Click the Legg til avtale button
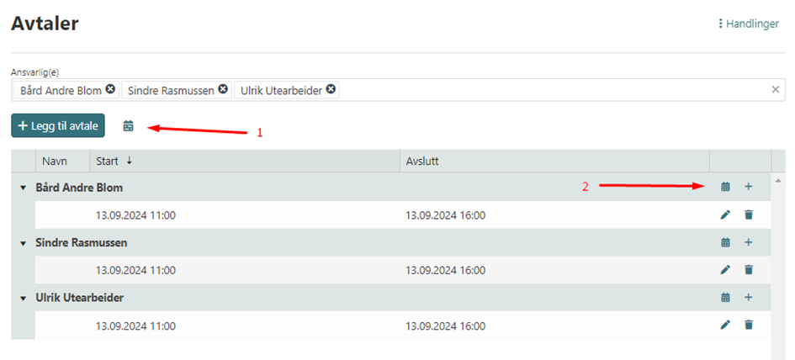795x360 pixels. [x=58, y=125]
